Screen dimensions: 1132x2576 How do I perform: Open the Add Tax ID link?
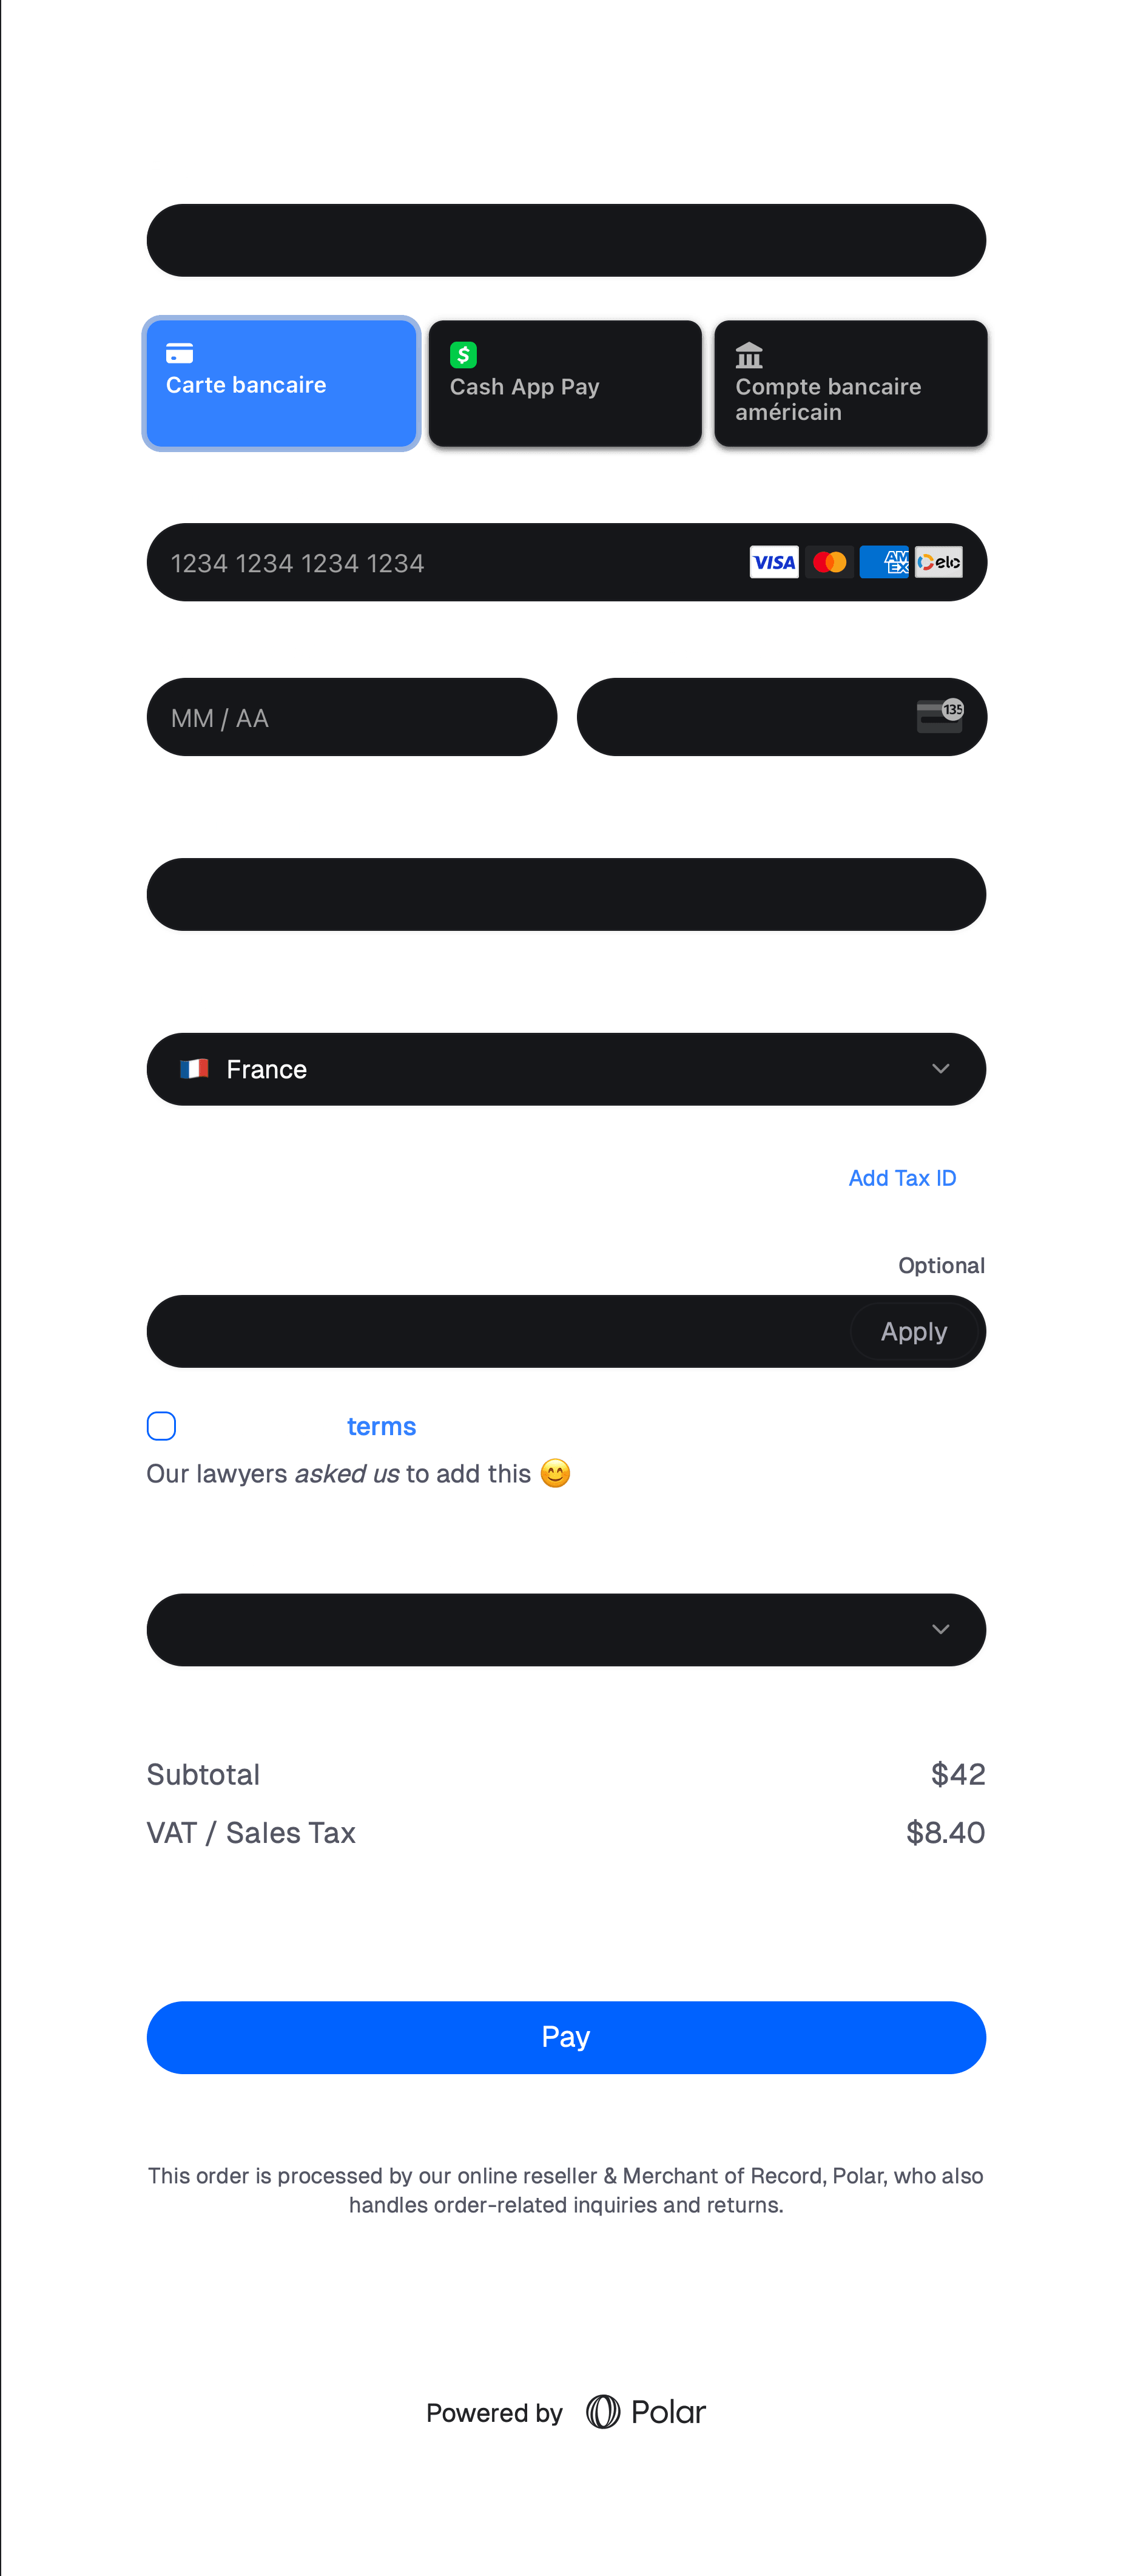coord(902,1178)
